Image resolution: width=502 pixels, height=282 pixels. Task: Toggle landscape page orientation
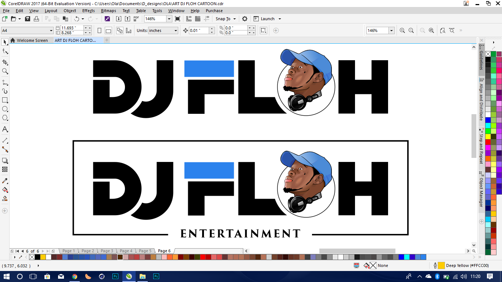(108, 30)
